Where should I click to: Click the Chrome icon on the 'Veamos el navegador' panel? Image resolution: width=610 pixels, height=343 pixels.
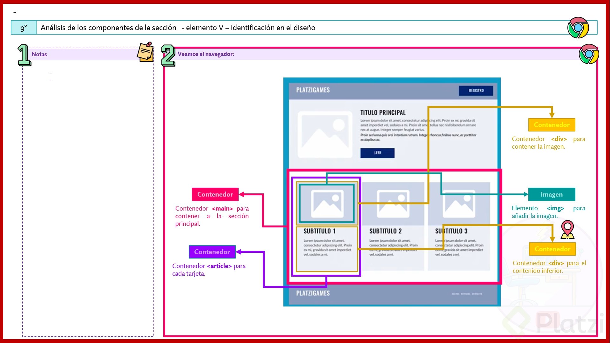coord(589,54)
